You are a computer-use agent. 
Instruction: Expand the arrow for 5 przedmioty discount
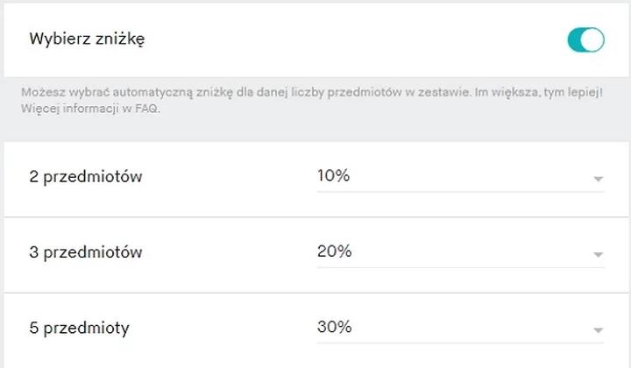pos(599,330)
